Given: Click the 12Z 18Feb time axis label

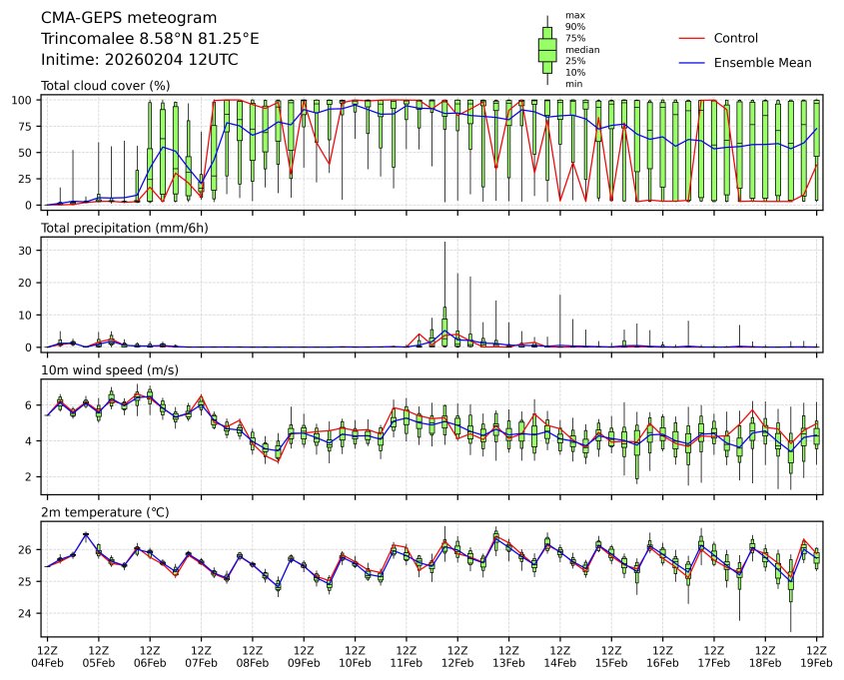Looking at the screenshot, I should click(x=765, y=656).
